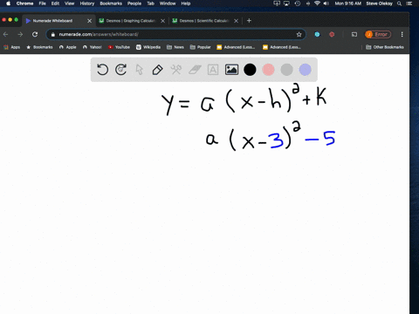The width and height of the screenshot is (419, 314).
Task: Open the Apps bookmarks shortcut
Action: 12,47
